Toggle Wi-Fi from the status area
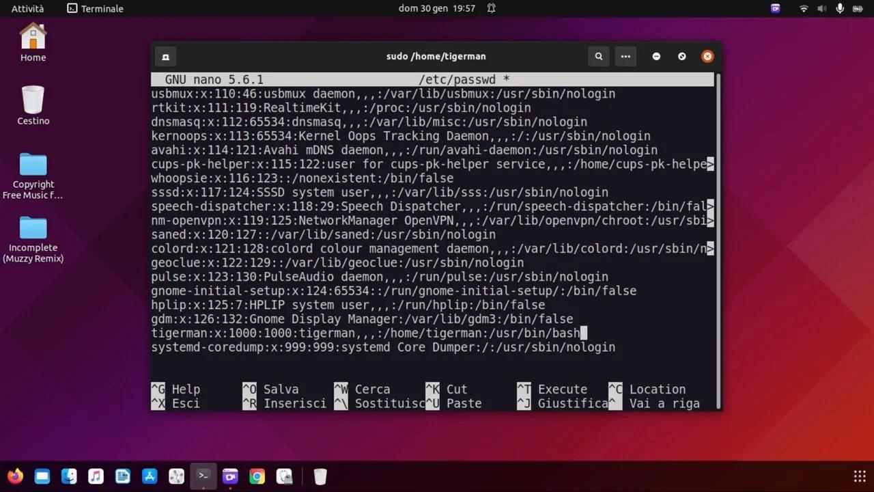 click(803, 8)
